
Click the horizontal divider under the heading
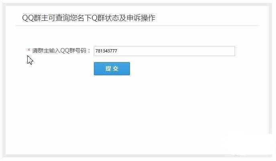[x=137, y=26]
